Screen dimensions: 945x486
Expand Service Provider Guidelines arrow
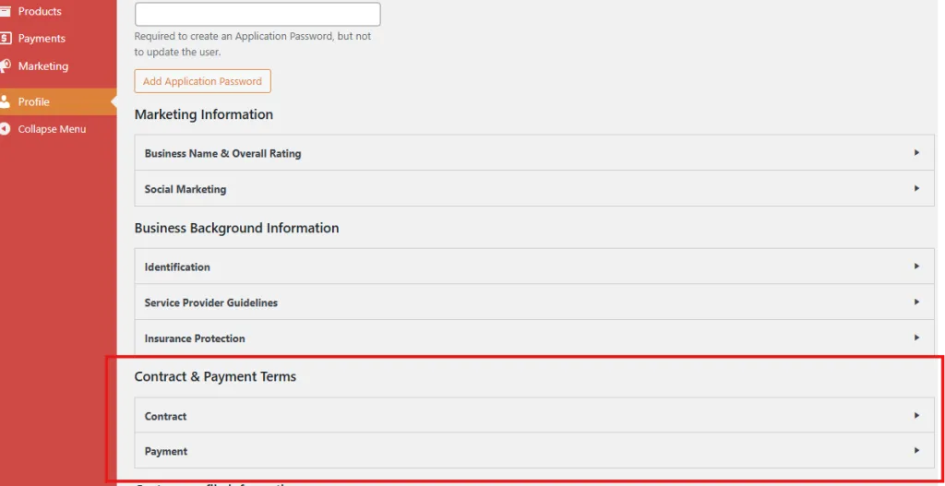[x=916, y=302]
